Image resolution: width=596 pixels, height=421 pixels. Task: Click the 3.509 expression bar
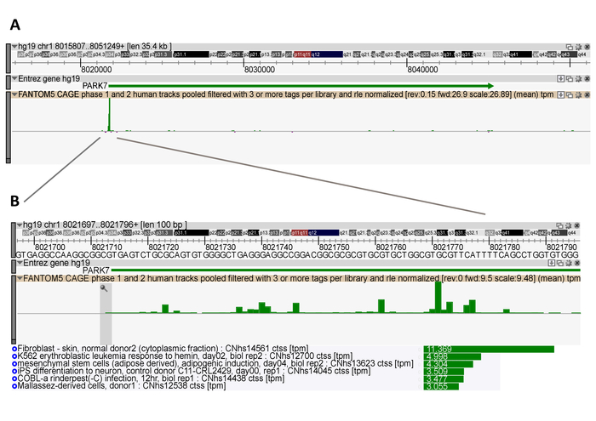click(444, 372)
